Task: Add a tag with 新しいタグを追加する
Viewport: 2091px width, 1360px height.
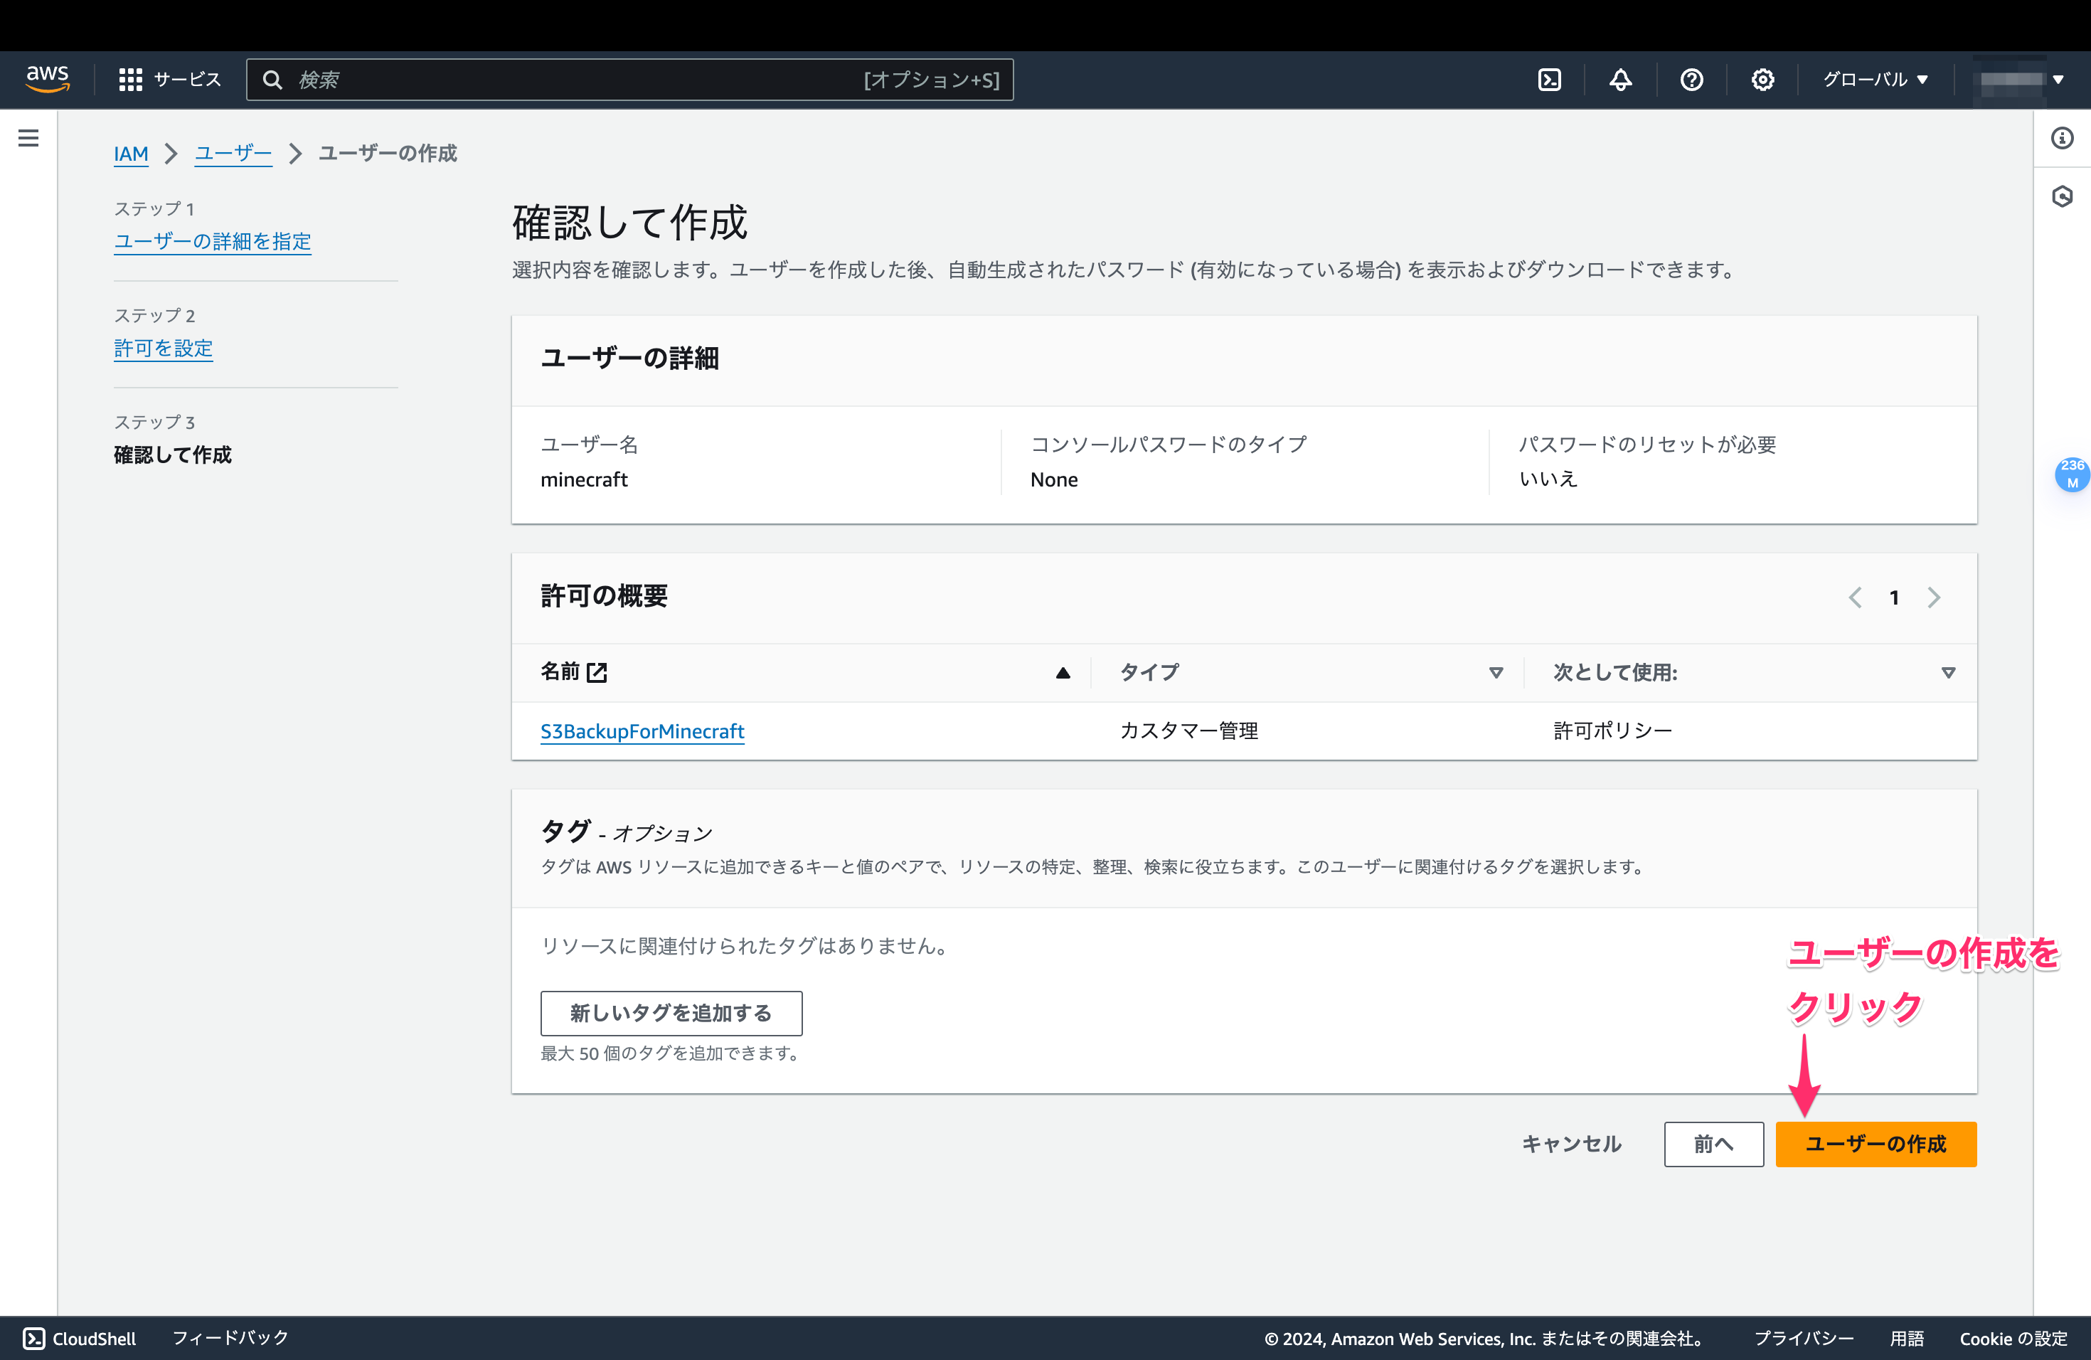Action: [671, 1013]
